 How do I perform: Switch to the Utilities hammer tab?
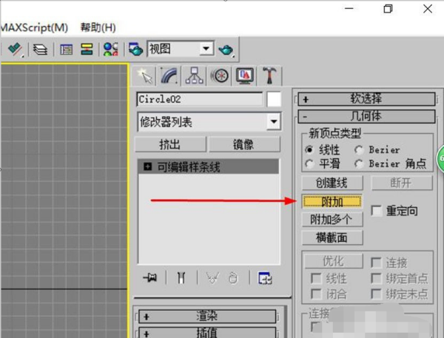pos(269,76)
